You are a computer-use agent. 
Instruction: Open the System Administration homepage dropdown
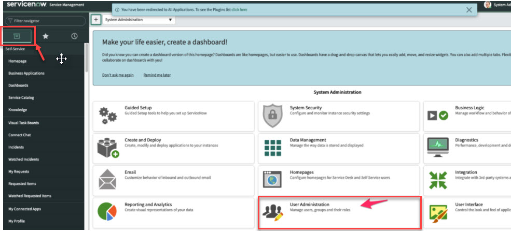[139, 20]
